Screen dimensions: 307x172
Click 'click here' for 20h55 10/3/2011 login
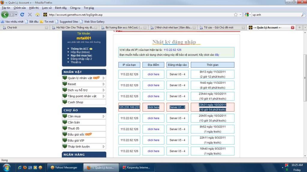(153, 118)
